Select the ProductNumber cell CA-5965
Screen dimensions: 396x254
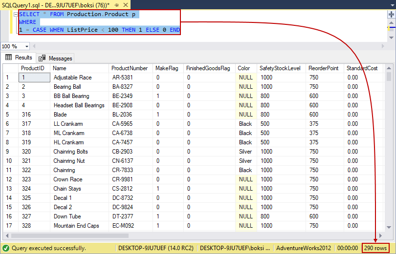122,124
